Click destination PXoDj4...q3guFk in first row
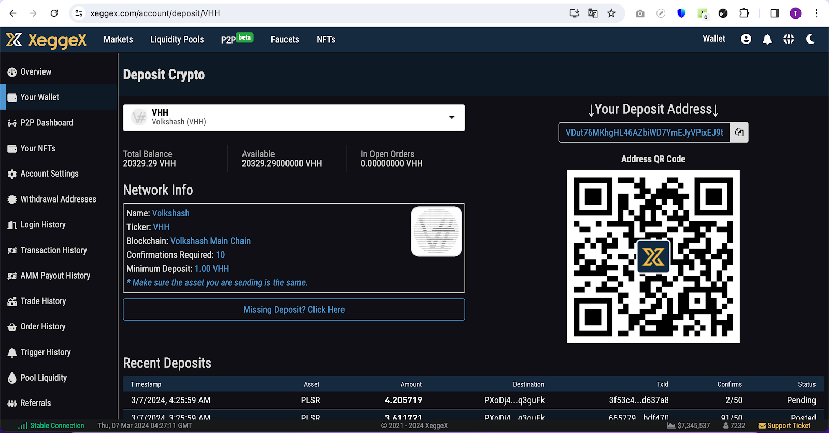Viewport: 829px width, 433px height. tap(514, 400)
